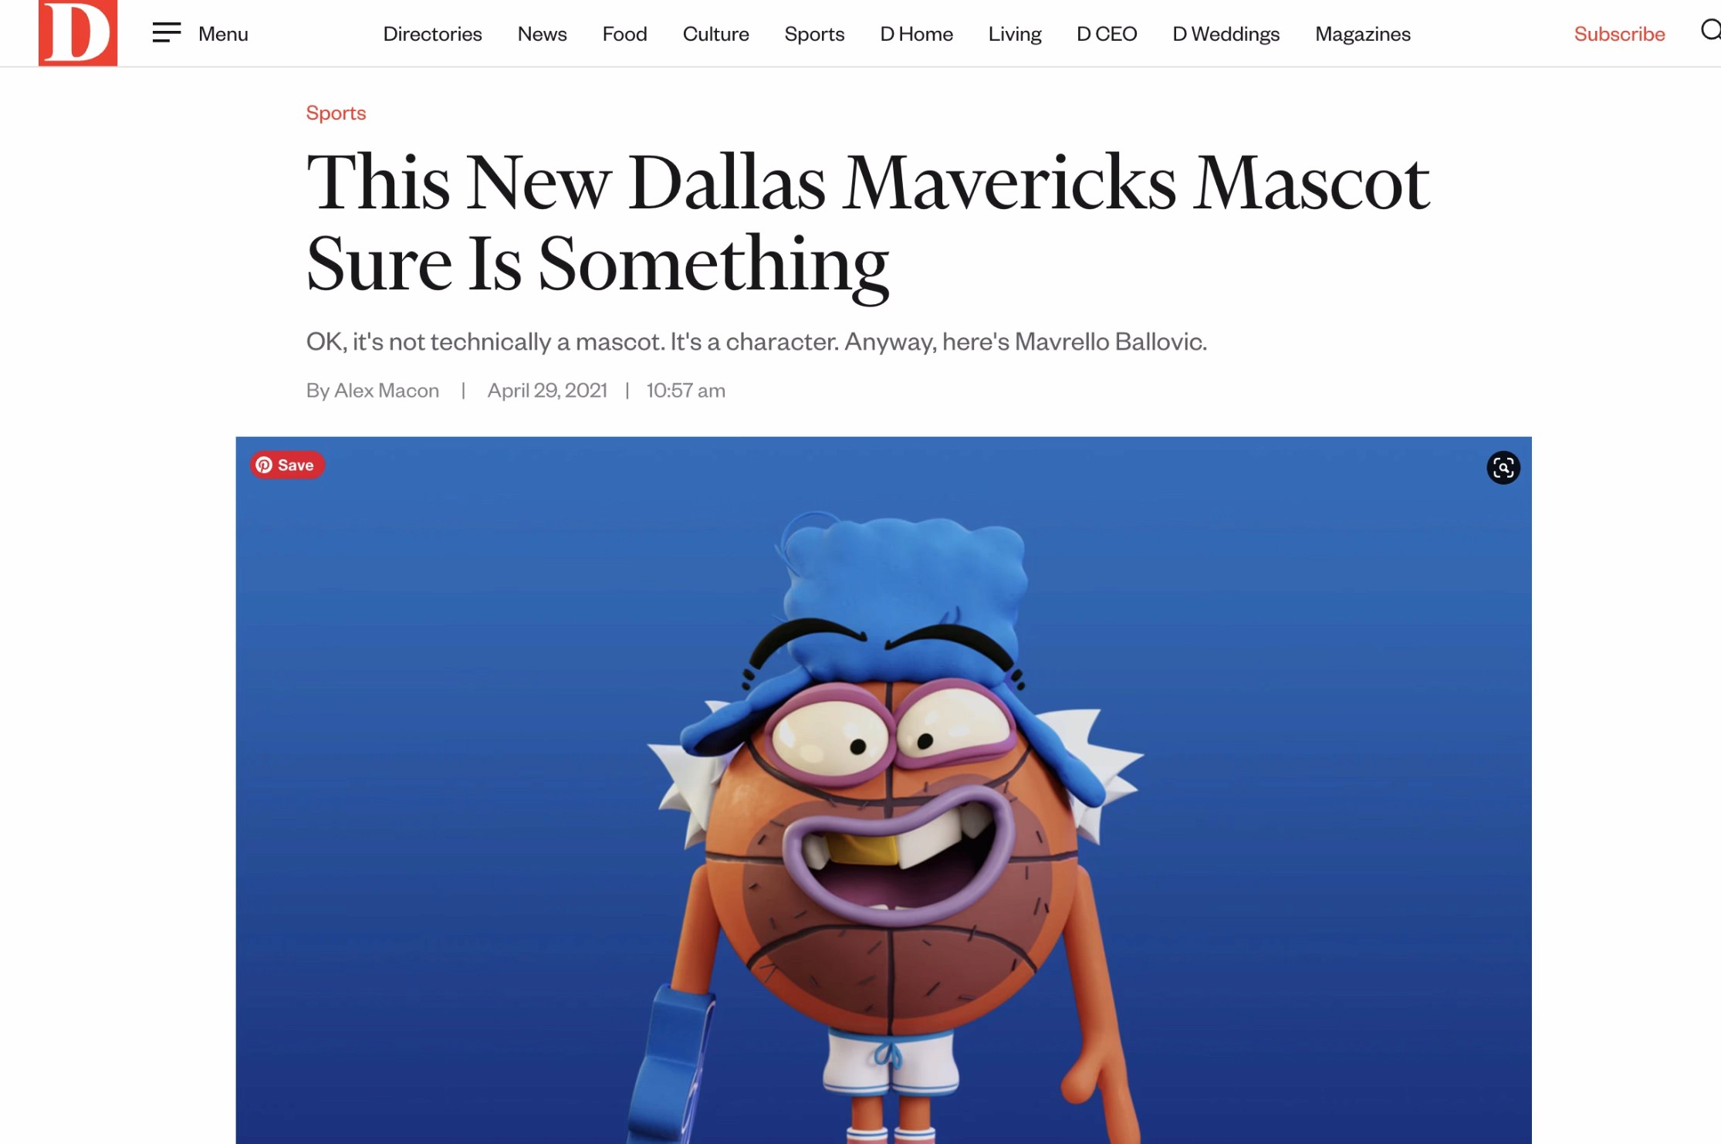Select Culture in top navigation
The width and height of the screenshot is (1721, 1144).
pyautogui.click(x=715, y=34)
